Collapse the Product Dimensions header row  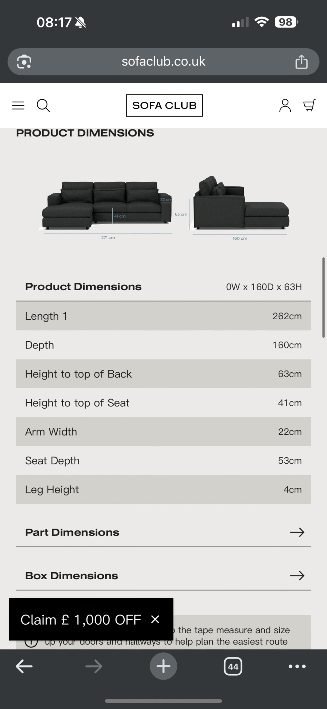coord(163,287)
